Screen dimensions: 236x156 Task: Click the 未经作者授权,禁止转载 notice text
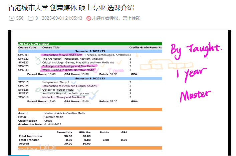[x=116, y=18]
